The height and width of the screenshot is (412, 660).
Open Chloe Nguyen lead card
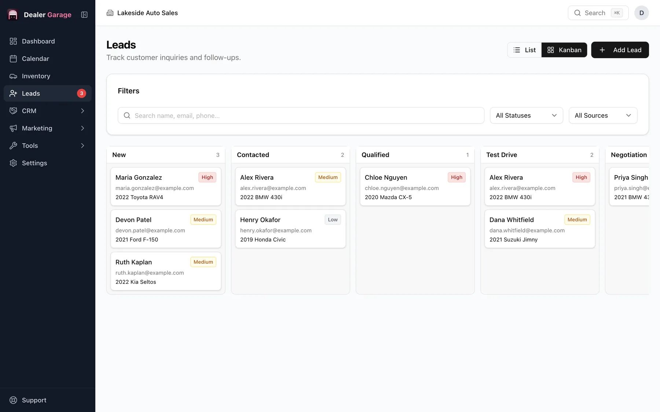(415, 187)
